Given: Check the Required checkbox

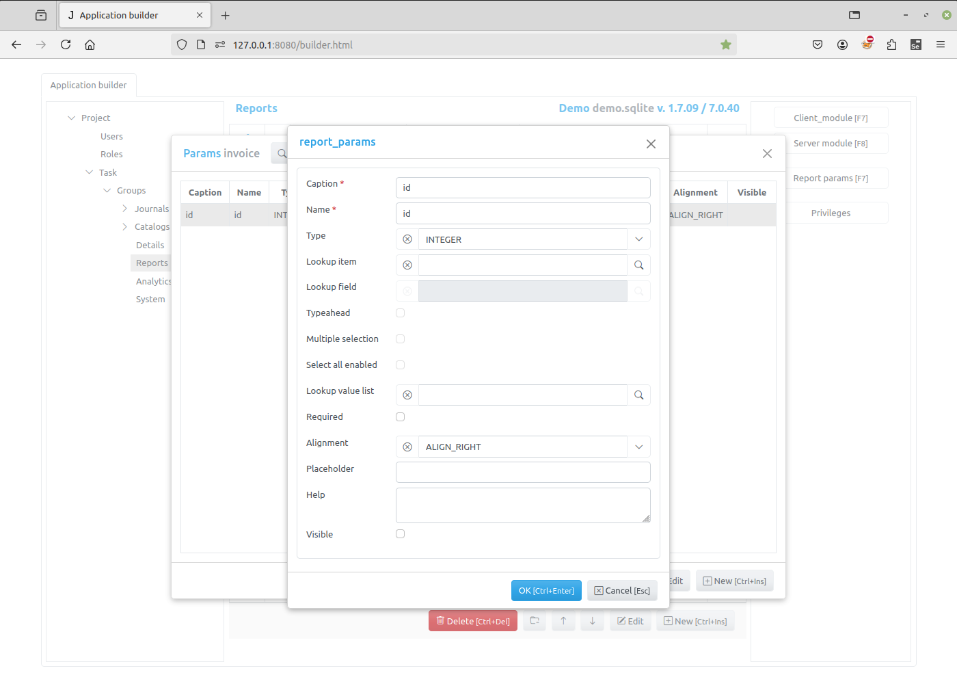Looking at the screenshot, I should 401,417.
